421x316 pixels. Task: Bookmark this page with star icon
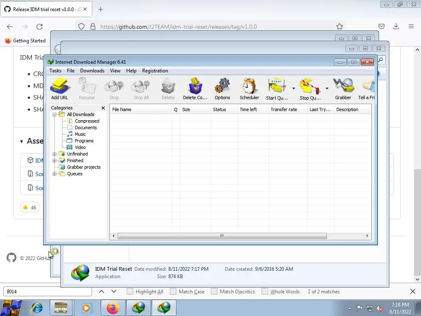coord(340,26)
